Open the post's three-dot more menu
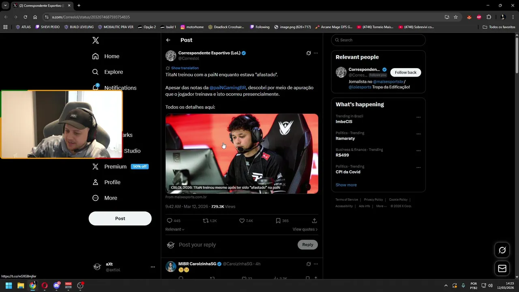Screen dimensions: 519x292 316,53
